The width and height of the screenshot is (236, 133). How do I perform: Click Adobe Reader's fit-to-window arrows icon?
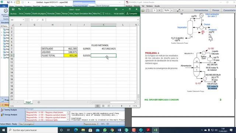178,10
